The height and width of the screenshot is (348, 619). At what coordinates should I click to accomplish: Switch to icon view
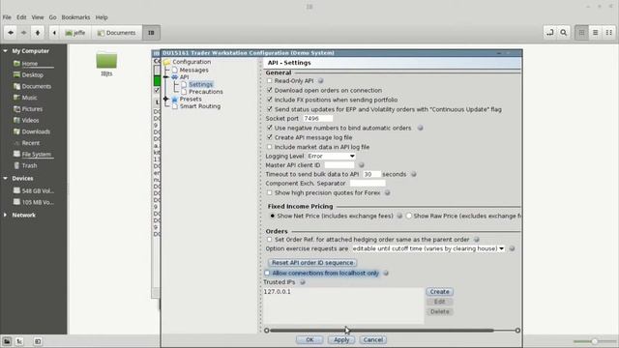click(581, 33)
